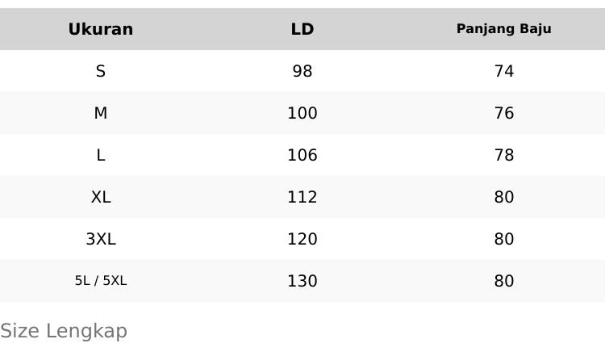Click LD value 106
The image size is (605, 360).
(302, 155)
